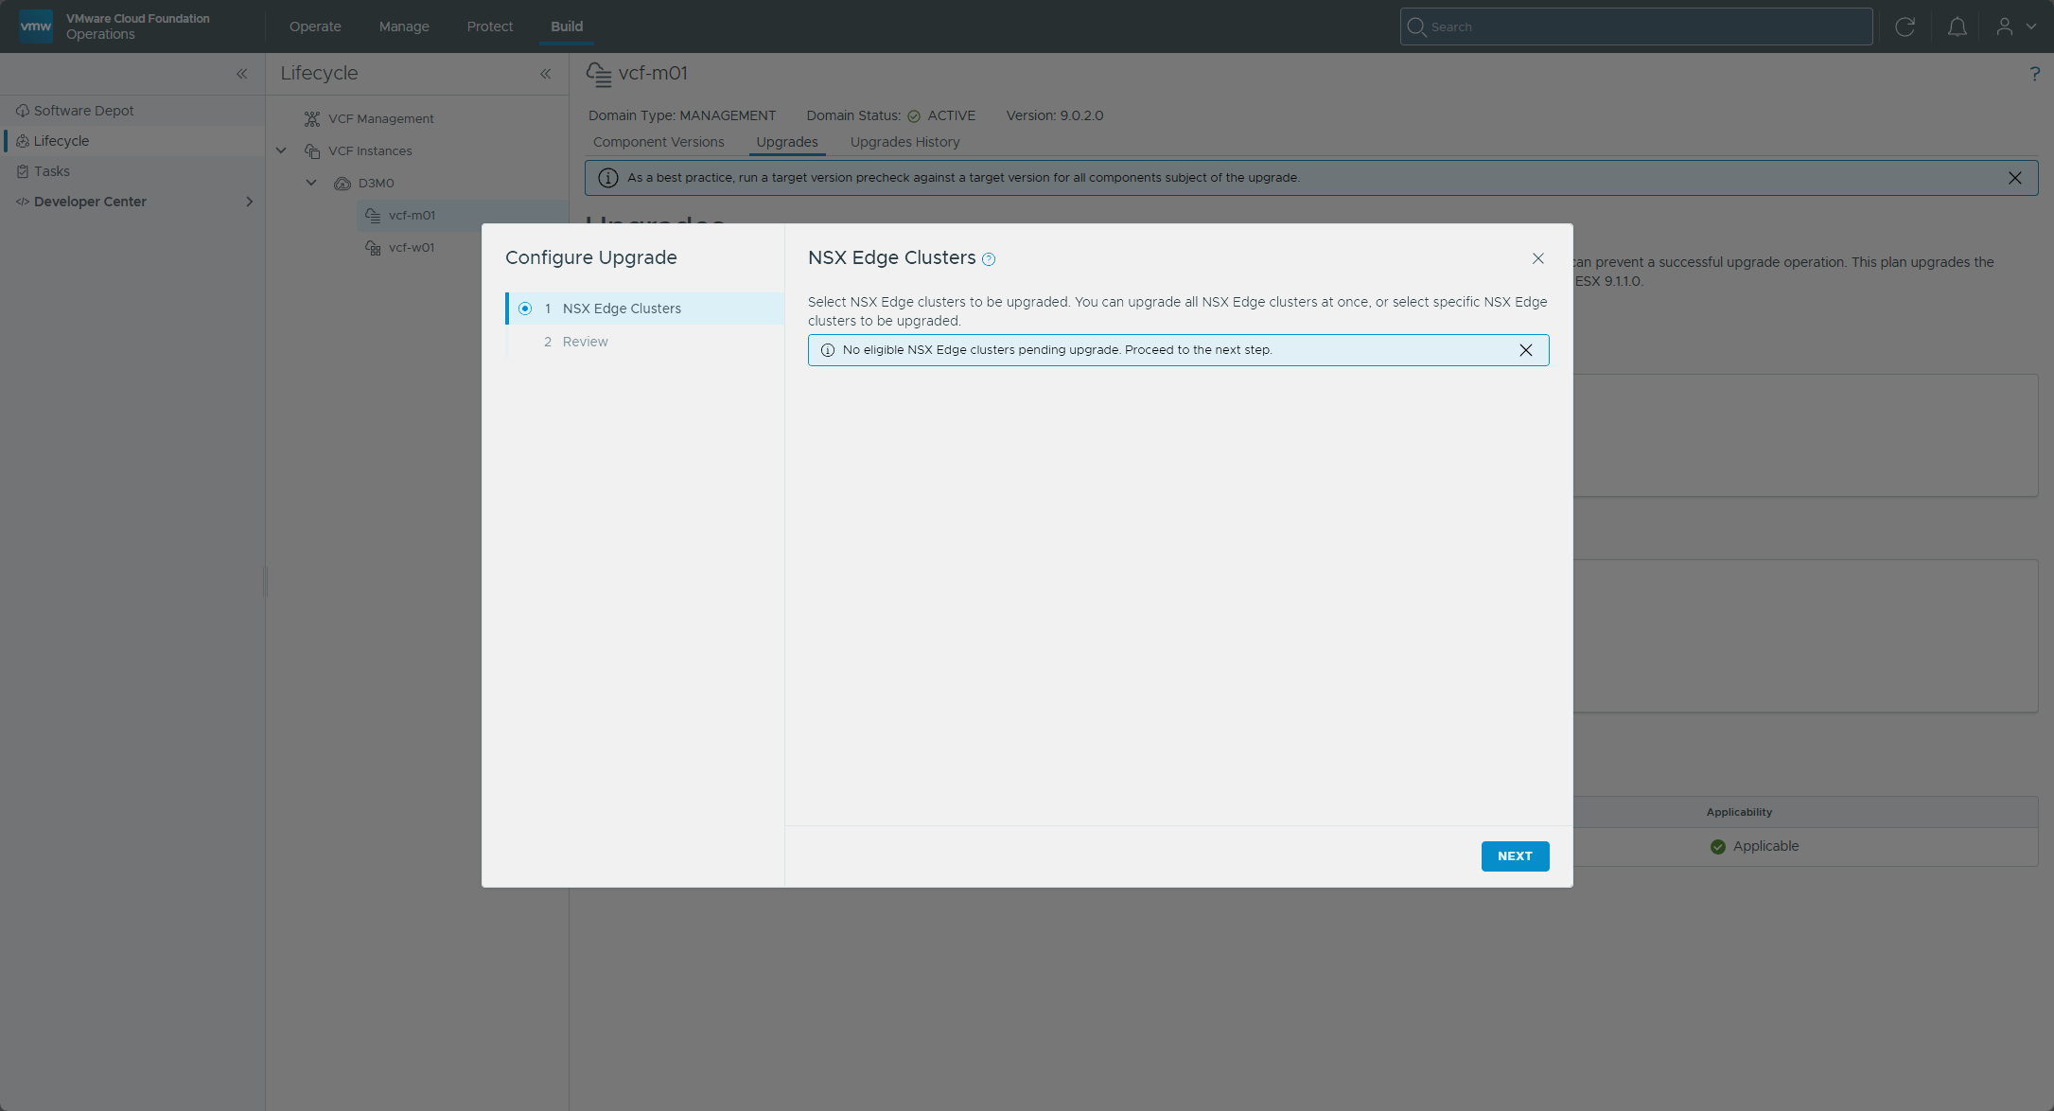
Task: Click the refresh icon in the header
Action: (1905, 26)
